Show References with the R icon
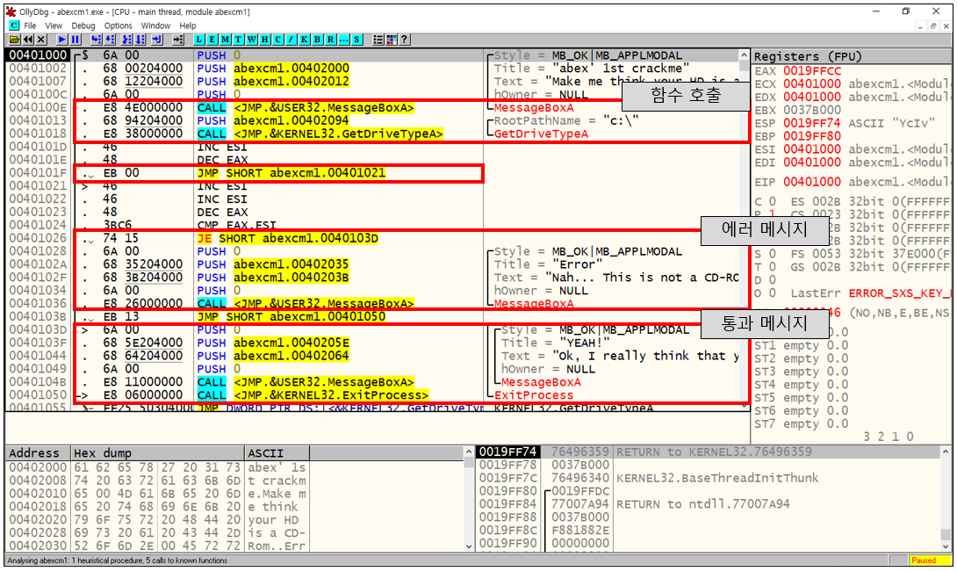This screenshot has width=957, height=571. (330, 40)
